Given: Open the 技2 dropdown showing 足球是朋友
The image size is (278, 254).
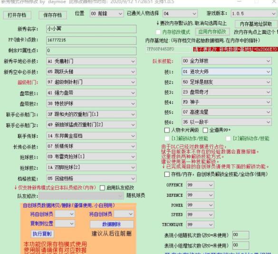Looking at the screenshot, I should pyautogui.click(x=227, y=82).
